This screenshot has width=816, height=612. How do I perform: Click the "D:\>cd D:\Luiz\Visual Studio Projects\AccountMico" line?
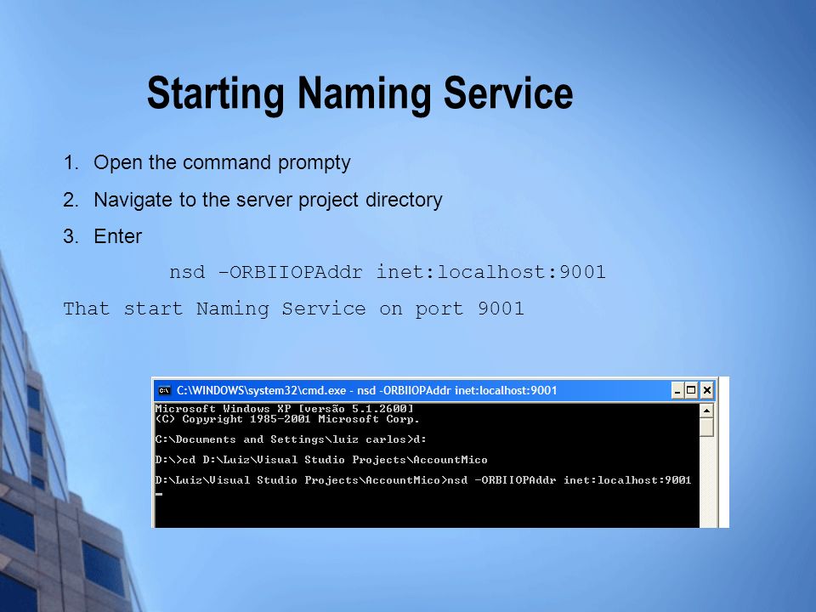coord(321,460)
